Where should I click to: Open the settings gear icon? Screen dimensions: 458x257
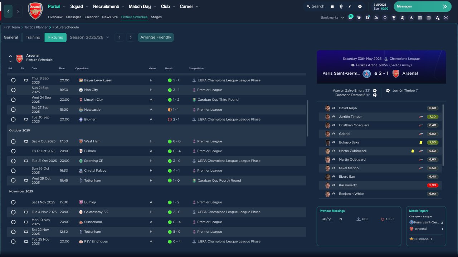click(360, 6)
